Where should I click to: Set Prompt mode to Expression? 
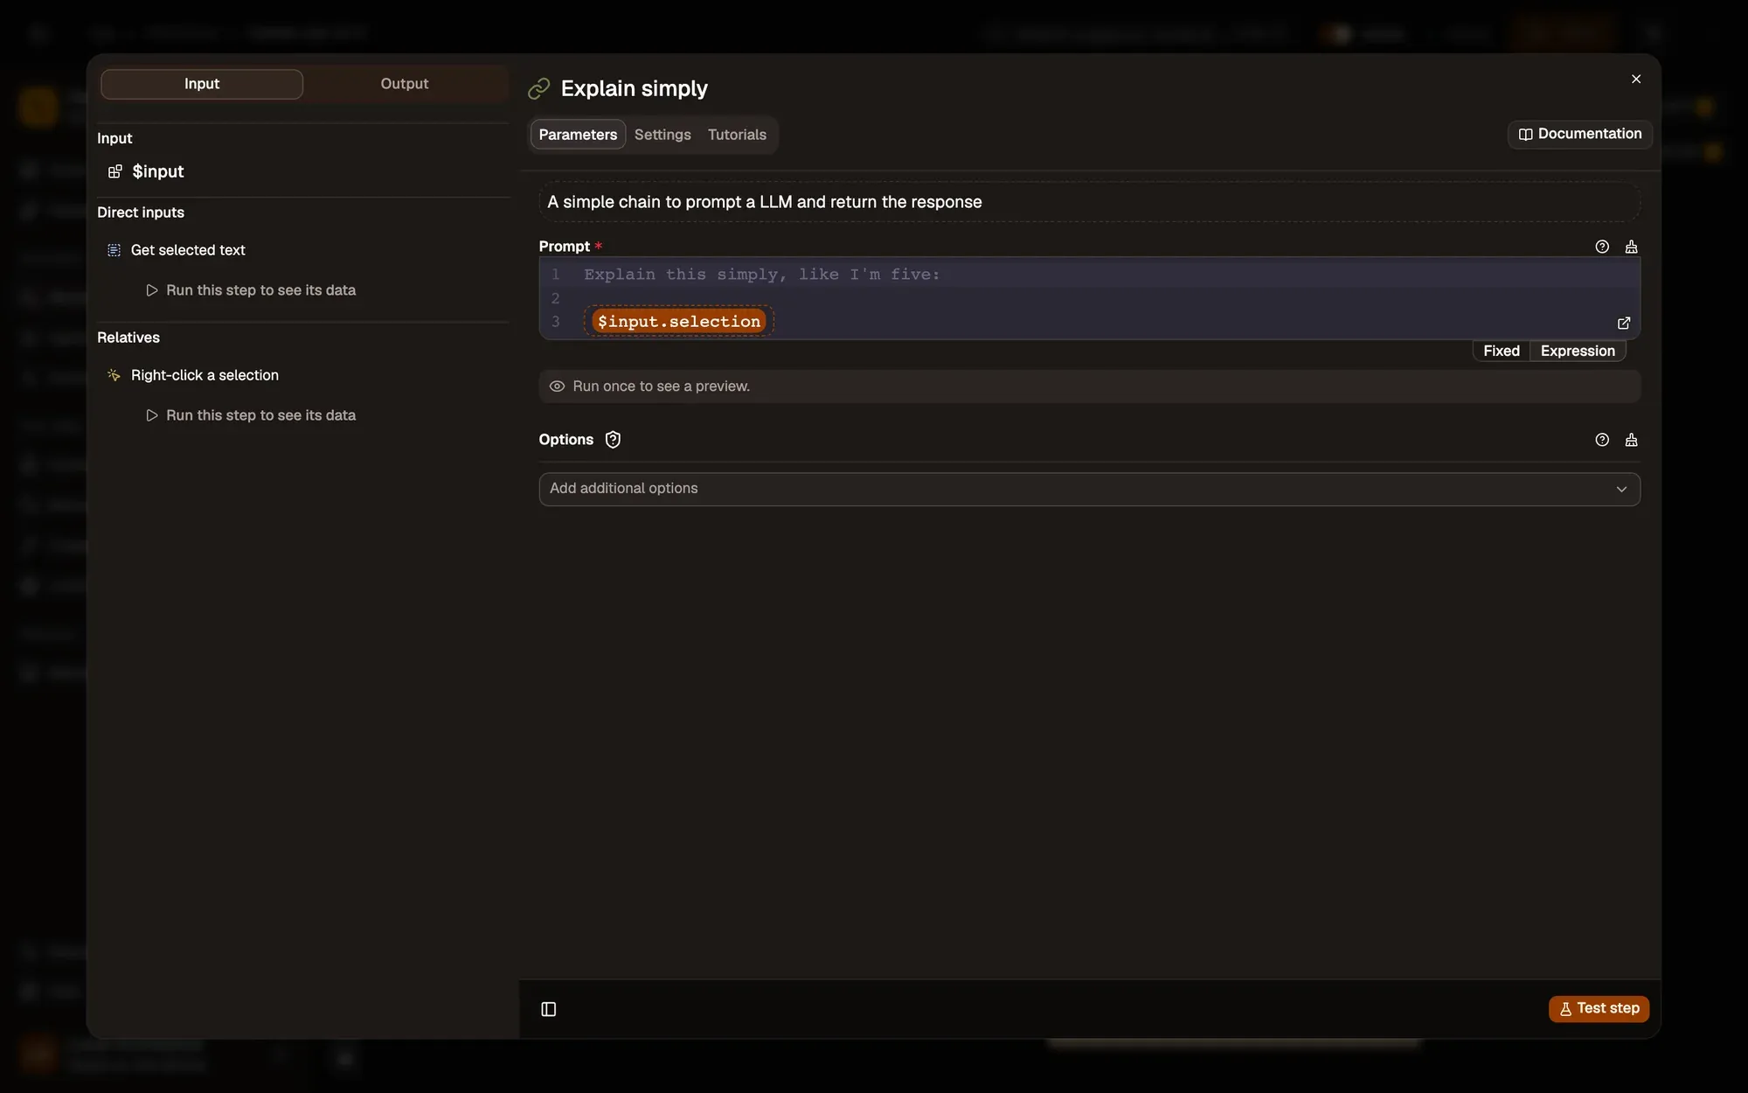click(x=1578, y=351)
